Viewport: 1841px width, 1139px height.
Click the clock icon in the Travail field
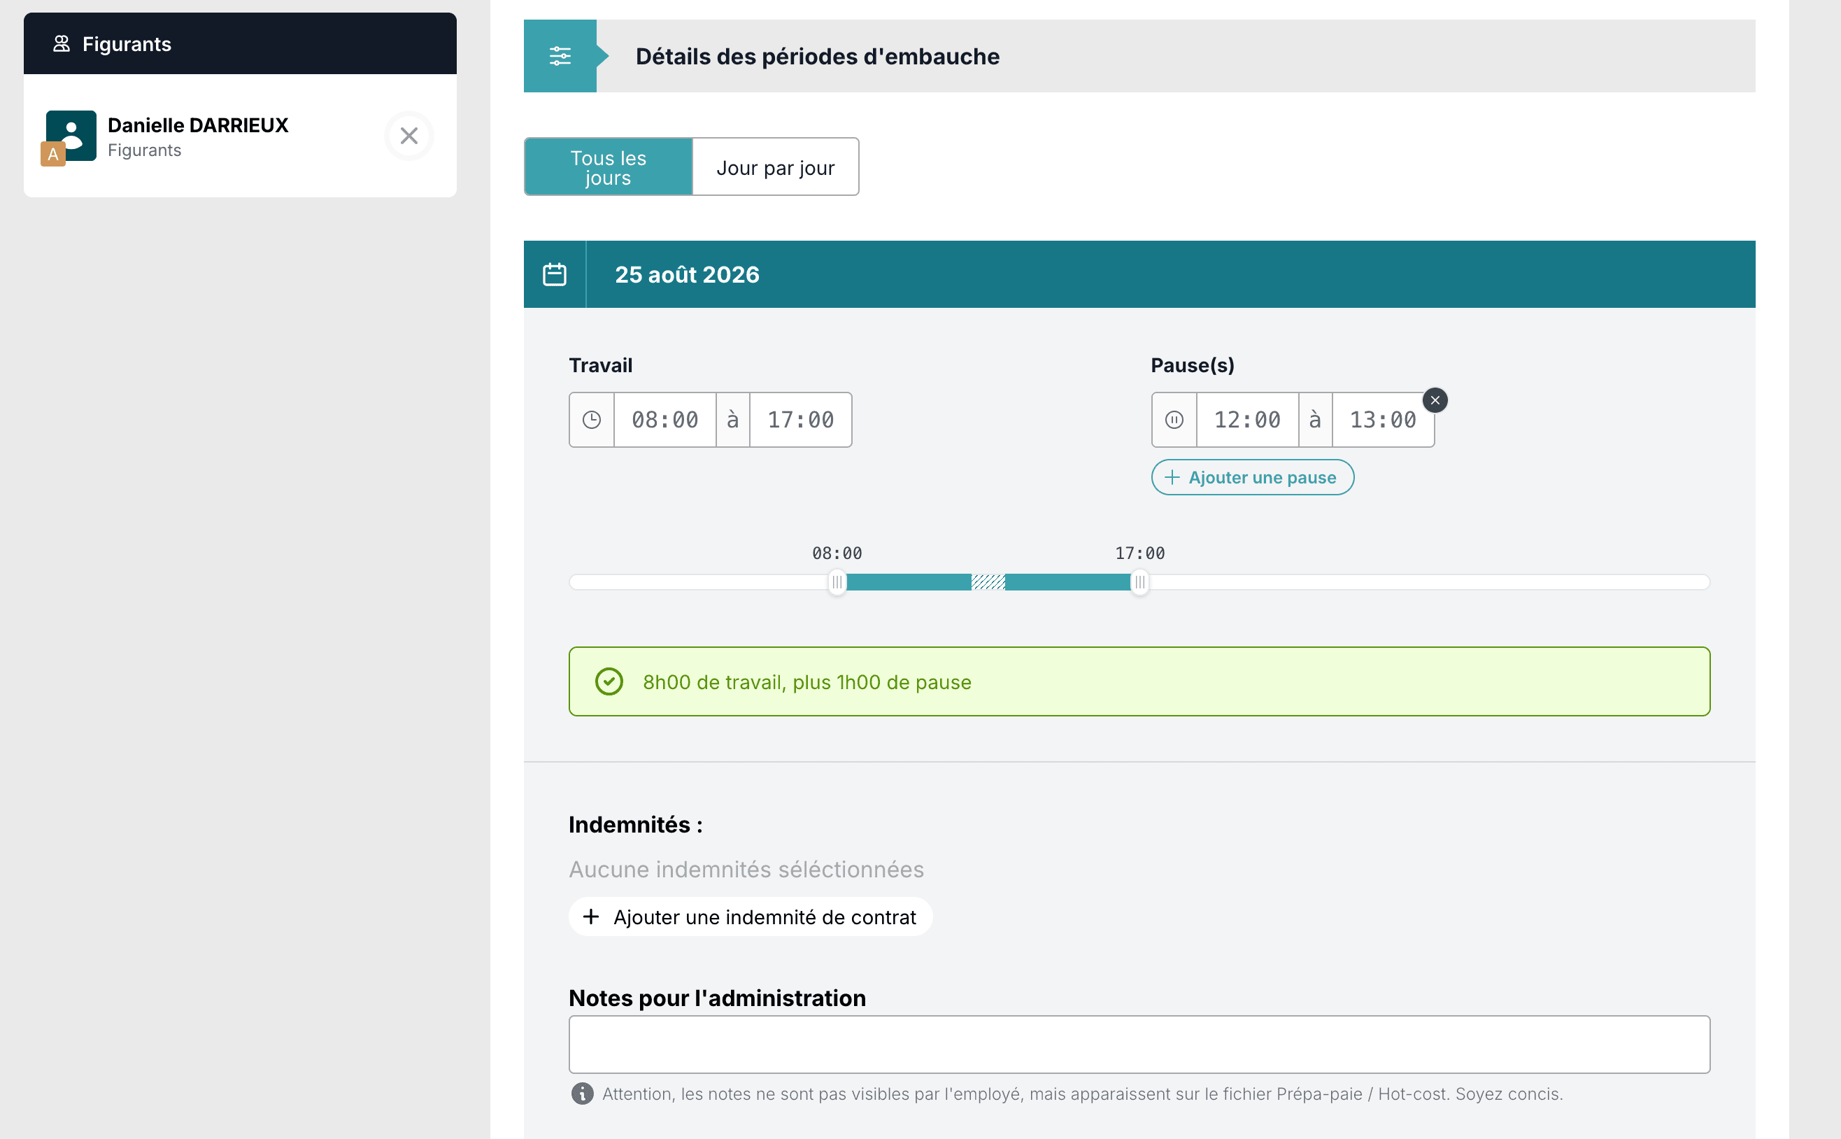(591, 420)
